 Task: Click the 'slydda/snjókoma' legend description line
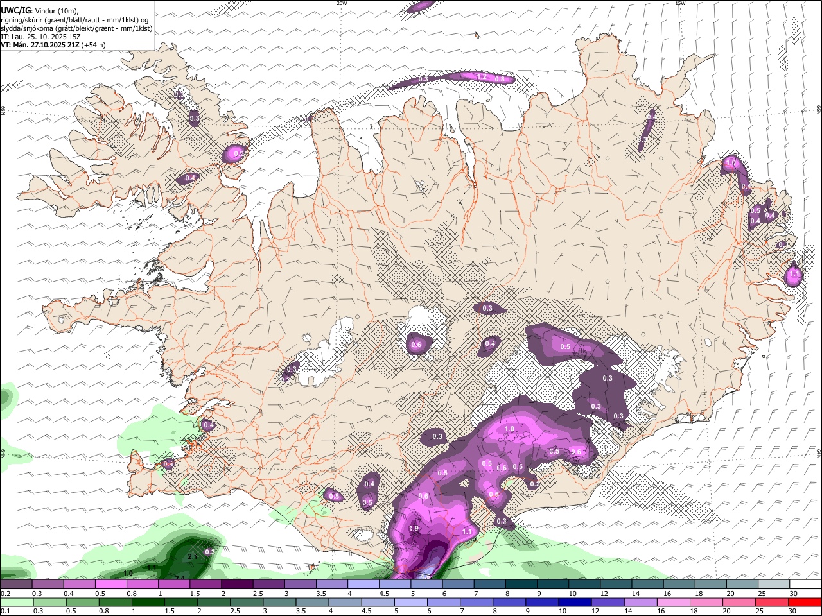(76, 28)
